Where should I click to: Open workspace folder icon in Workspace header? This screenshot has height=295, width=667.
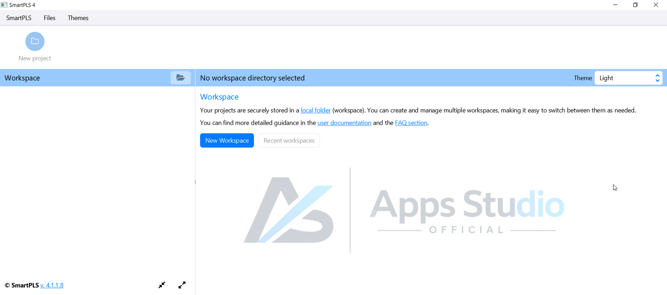click(x=181, y=77)
